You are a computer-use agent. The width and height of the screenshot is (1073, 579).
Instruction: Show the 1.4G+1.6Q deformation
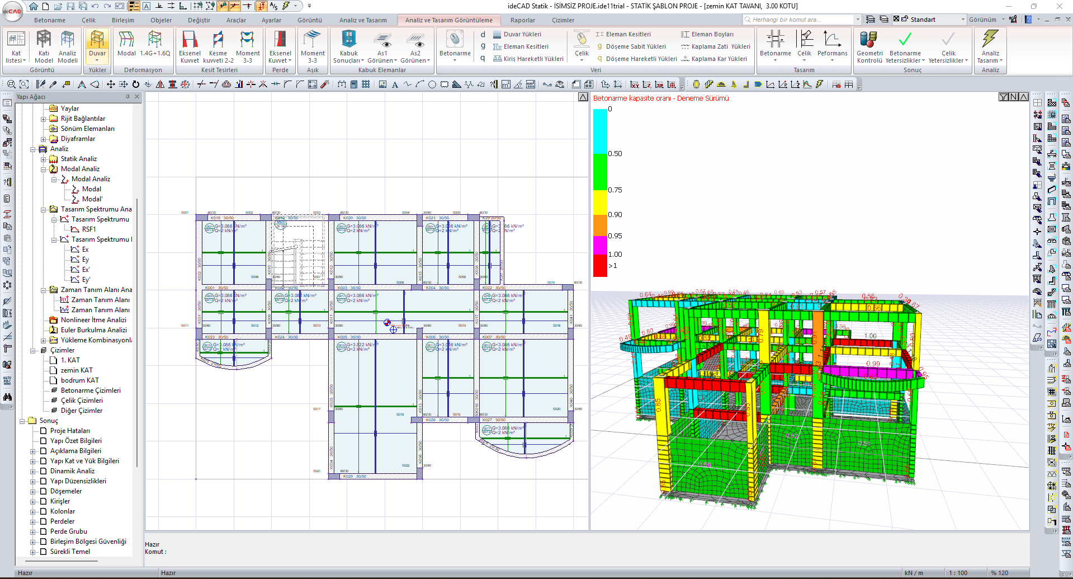(x=155, y=44)
